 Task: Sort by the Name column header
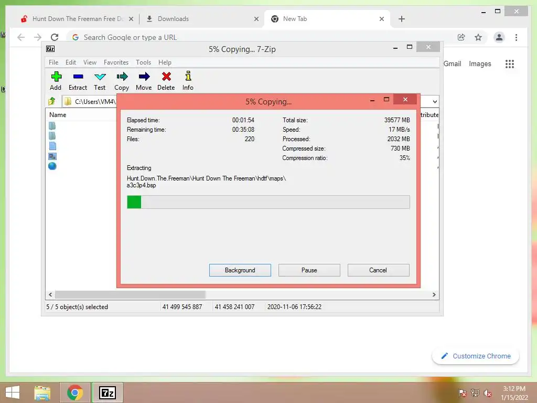58,115
